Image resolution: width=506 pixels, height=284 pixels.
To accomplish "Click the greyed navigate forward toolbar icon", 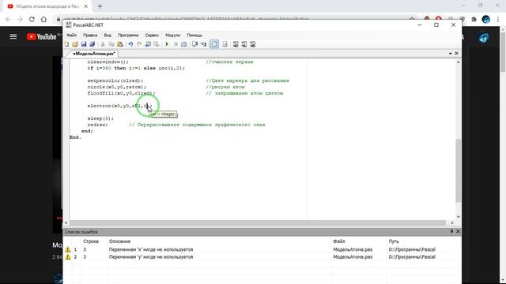I will (x=157, y=44).
